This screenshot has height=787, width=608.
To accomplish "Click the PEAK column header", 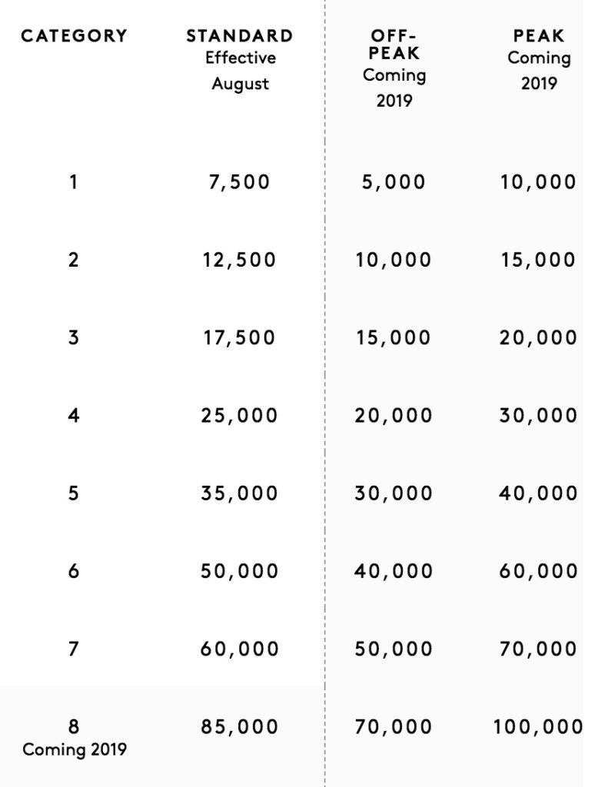I will (539, 36).
